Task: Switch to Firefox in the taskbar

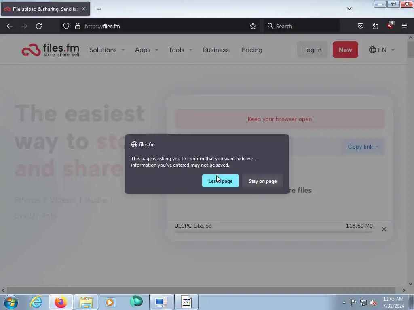Action: click(61, 302)
